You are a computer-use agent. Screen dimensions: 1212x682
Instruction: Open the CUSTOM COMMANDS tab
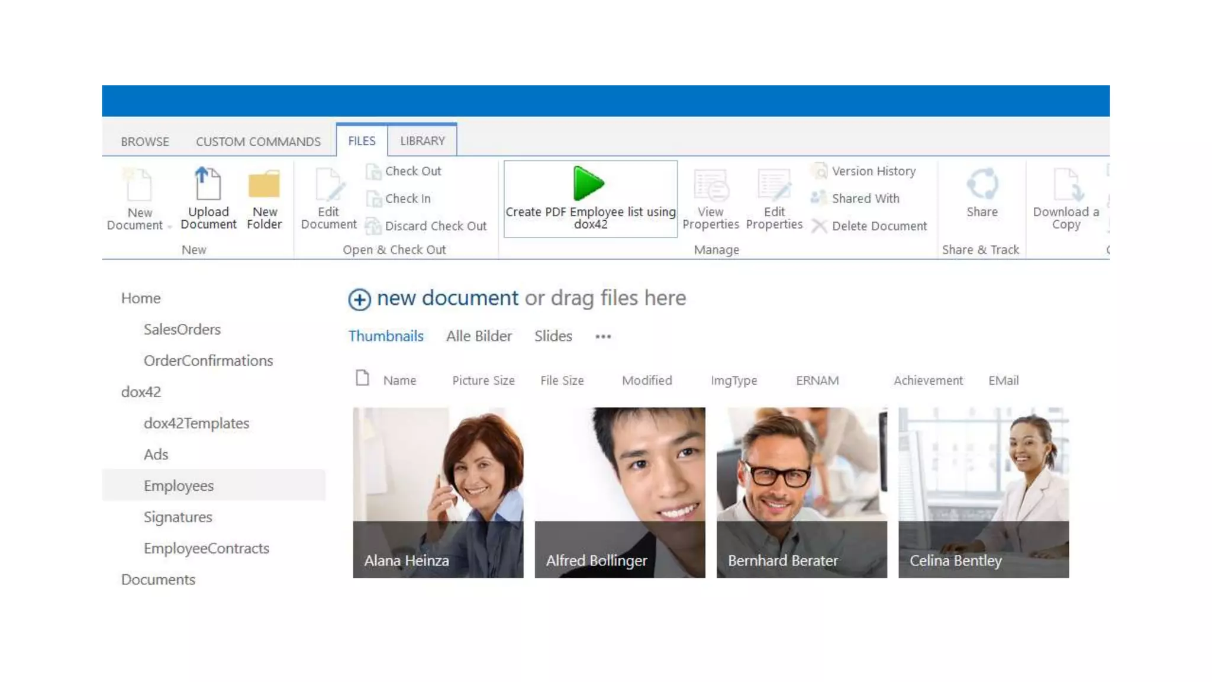(258, 141)
